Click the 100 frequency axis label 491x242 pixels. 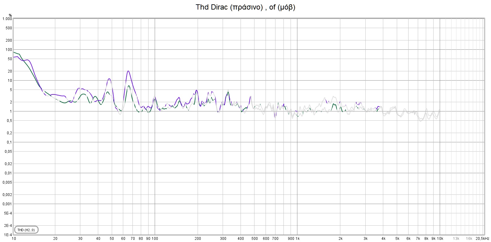coord(155,239)
